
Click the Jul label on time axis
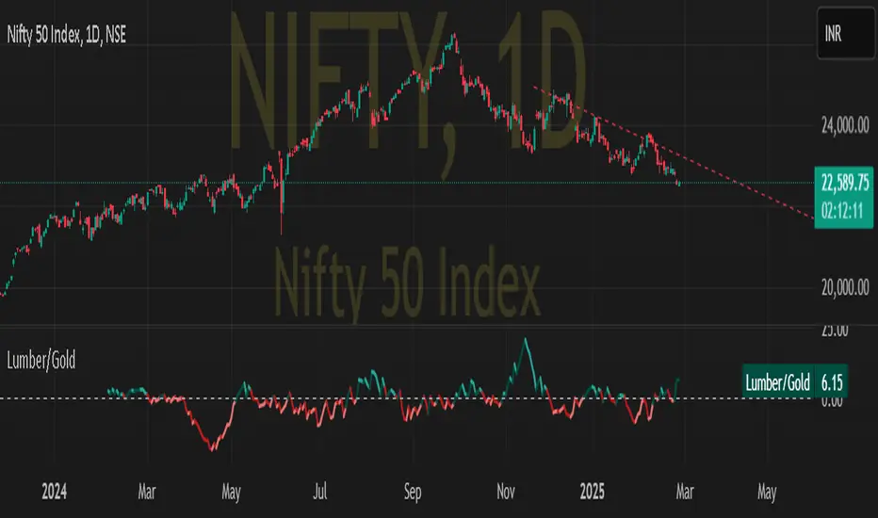pos(319,492)
